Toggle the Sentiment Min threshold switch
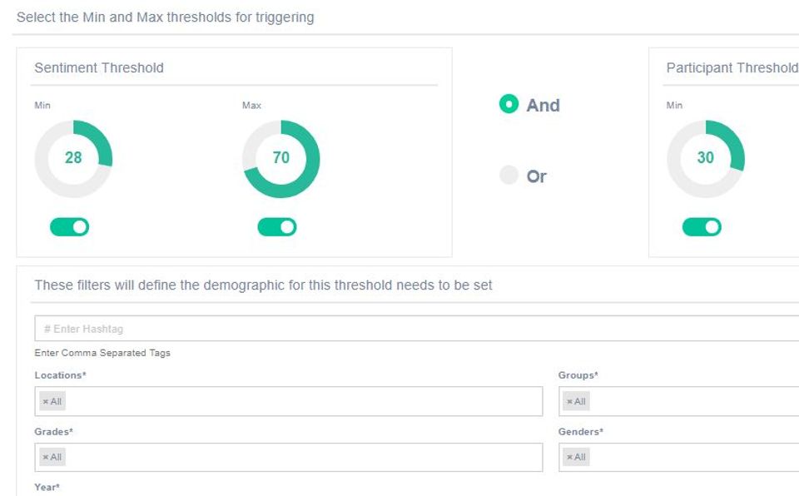This screenshot has width=799, height=496. coord(69,227)
